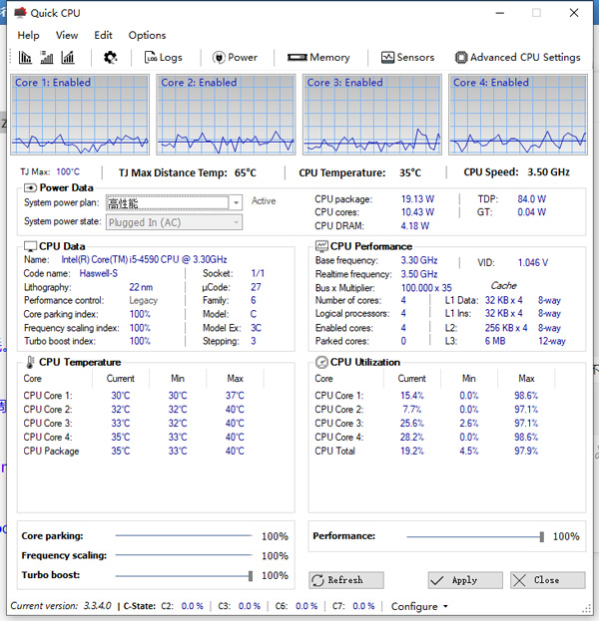Click the CPU Utilization gauge icon
Screen dimensions: 599x621
pos(321,362)
